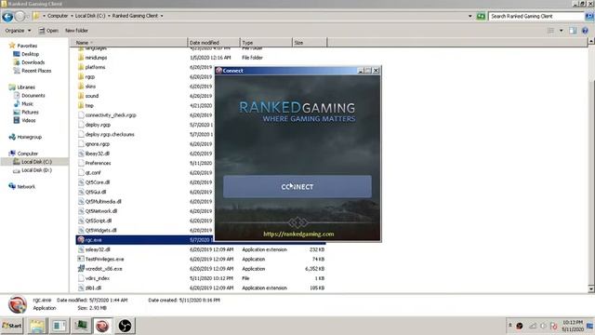Open the rankedgaming.com link

(298, 234)
